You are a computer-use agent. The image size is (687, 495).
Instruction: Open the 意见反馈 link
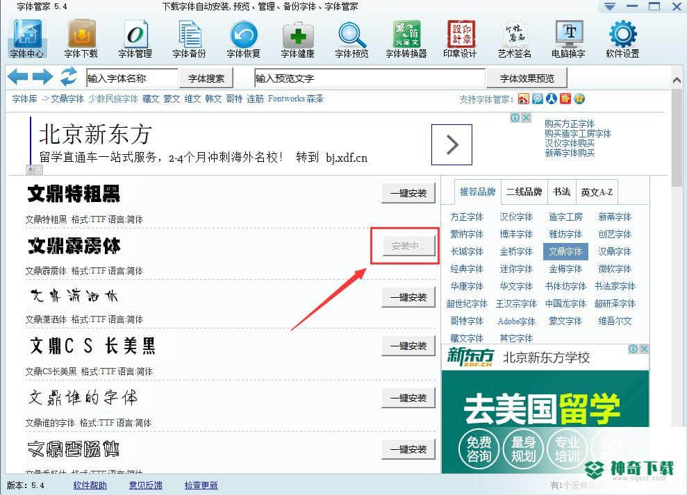[x=145, y=485]
